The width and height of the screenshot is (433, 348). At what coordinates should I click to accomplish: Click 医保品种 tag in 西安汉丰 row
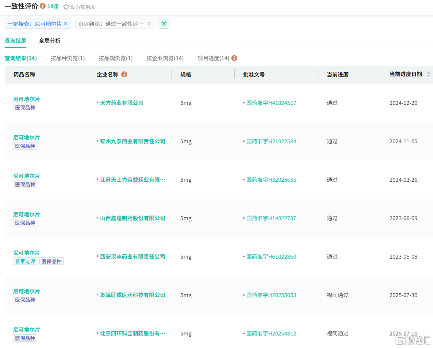point(51,261)
